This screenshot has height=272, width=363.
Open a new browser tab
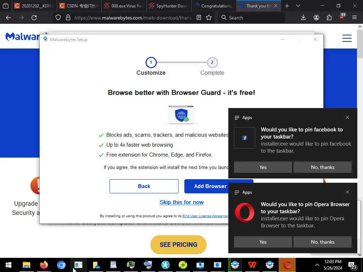287,6
